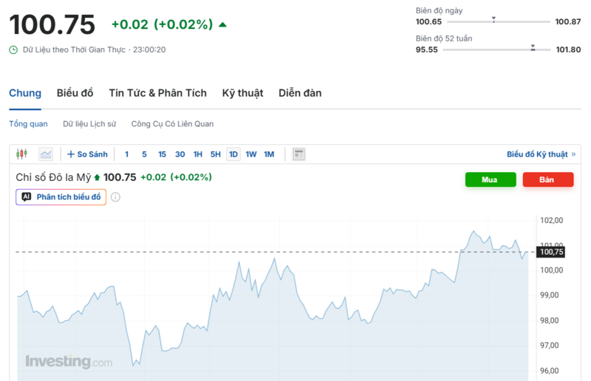Viewport: 591px width, 381px height.
Task: Click the 102,00 axis label
Action: click(551, 221)
